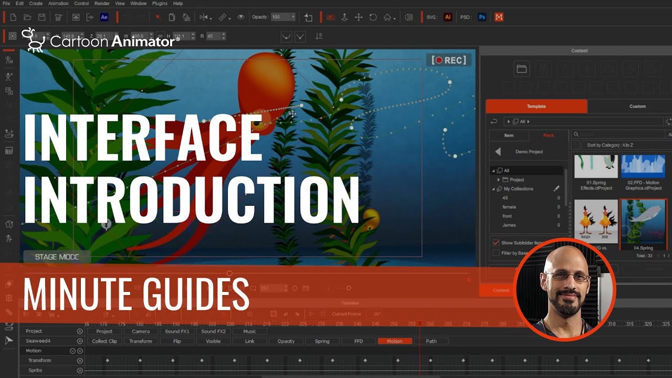Click the New Project icon in toolbar

(x=13, y=17)
